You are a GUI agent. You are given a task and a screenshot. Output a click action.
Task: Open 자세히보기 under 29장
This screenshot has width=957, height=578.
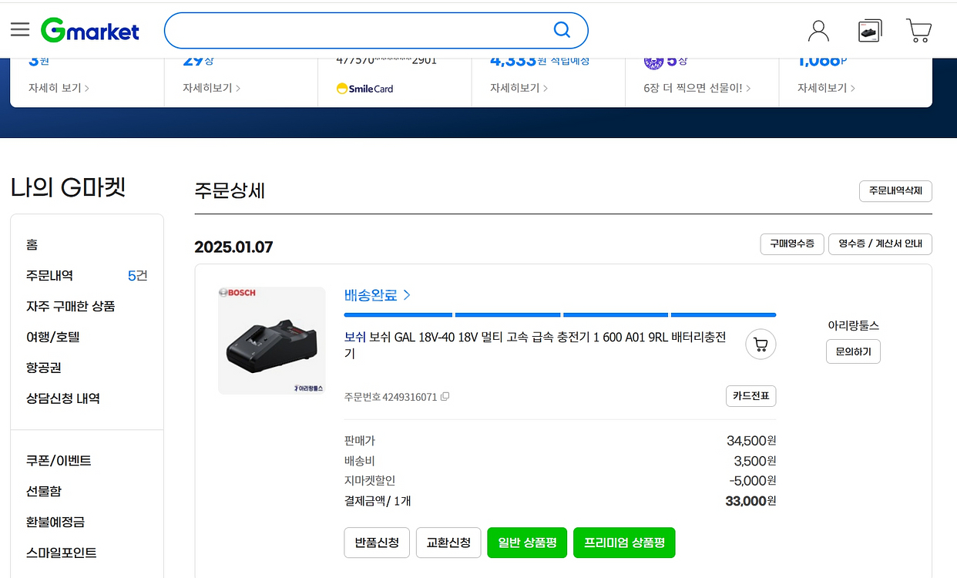[x=211, y=88]
